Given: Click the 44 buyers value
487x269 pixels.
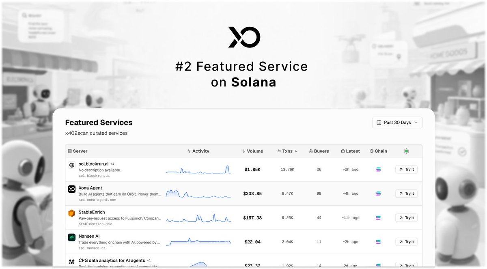Looking at the screenshot, I should tap(319, 218).
